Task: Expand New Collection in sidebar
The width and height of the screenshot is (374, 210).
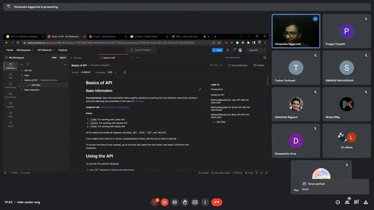Action: [x=22, y=90]
